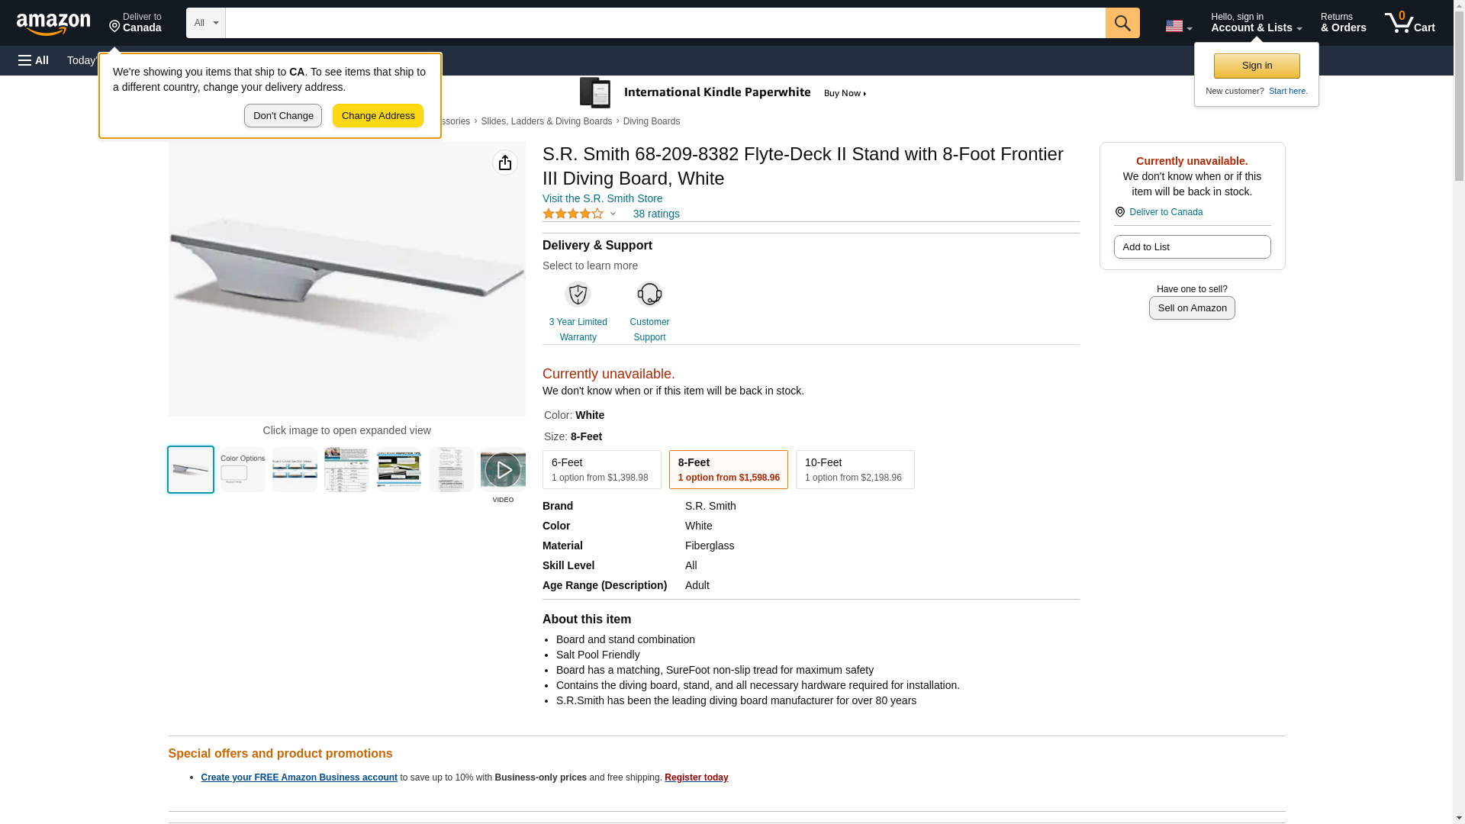Open the Returns & Orders menu

point(1343,23)
